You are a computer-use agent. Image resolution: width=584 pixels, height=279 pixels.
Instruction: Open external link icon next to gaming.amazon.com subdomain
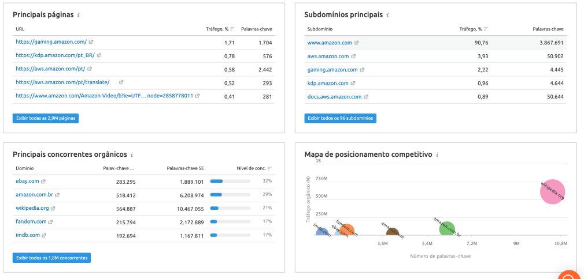coord(362,70)
